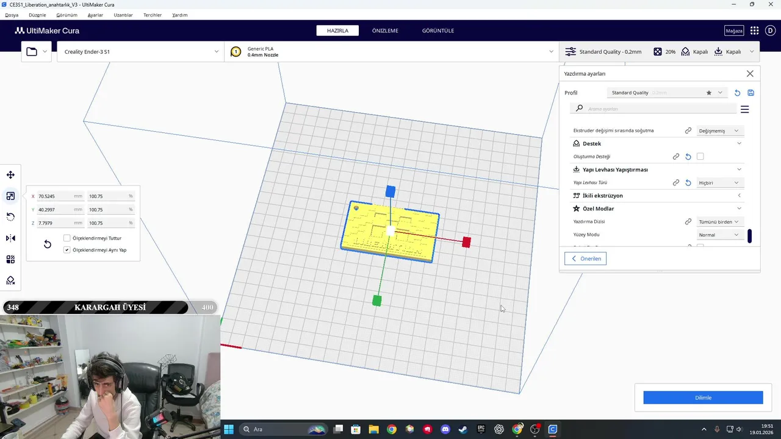Open the Per Model Settings tool
This screenshot has width=781, height=439.
point(10,259)
